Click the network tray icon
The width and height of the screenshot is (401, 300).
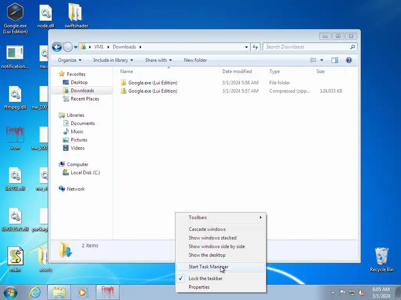tap(352, 292)
